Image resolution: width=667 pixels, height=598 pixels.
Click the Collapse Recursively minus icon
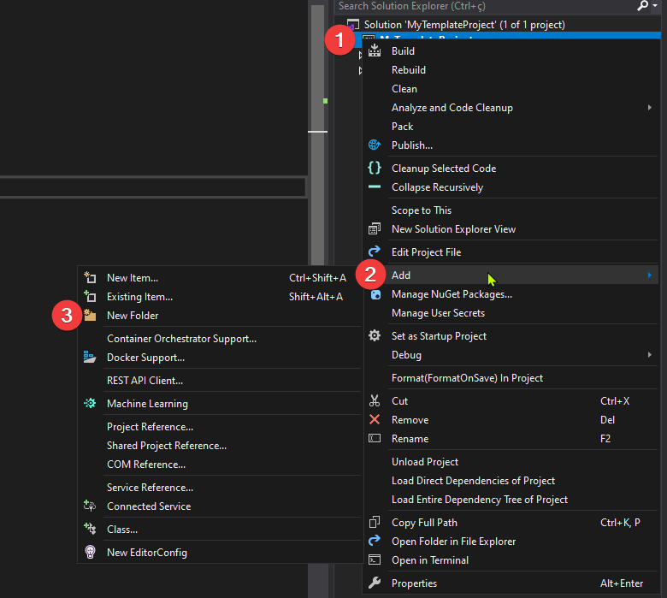(375, 187)
